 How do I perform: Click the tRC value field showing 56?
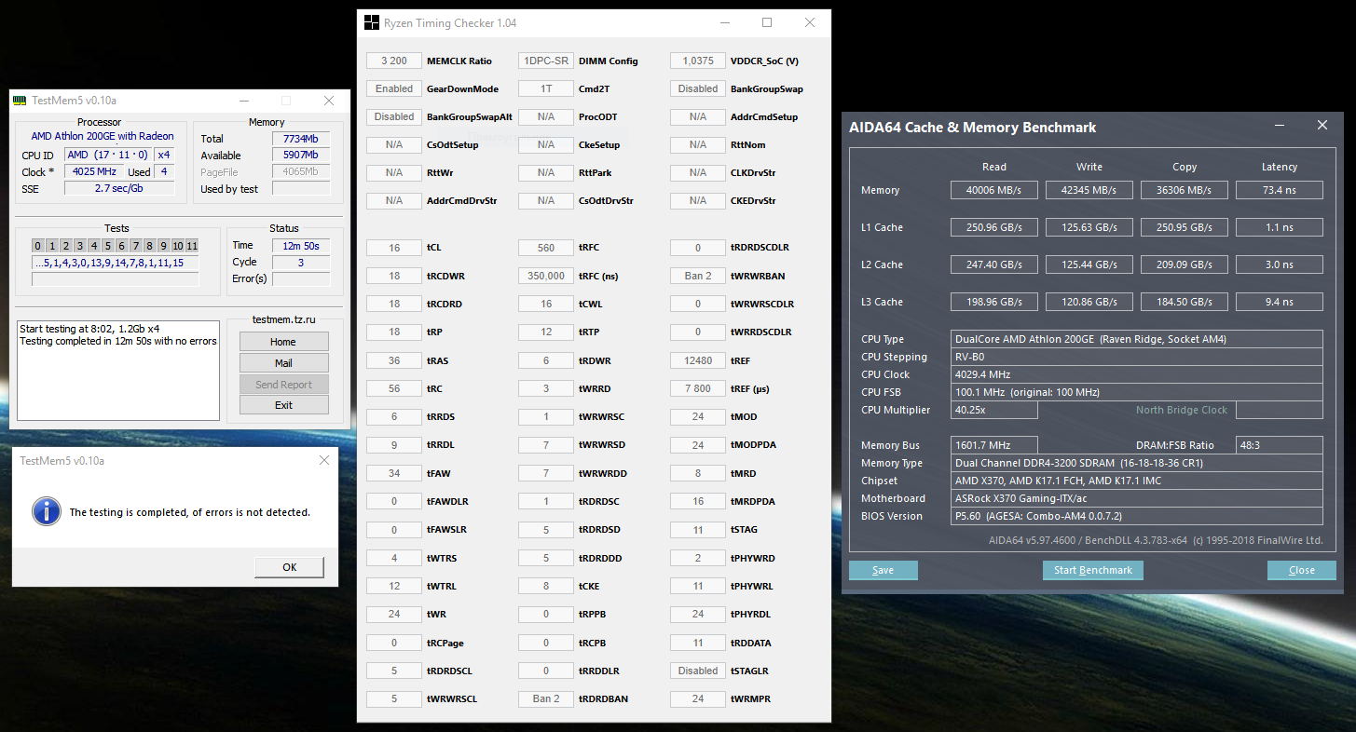point(394,388)
